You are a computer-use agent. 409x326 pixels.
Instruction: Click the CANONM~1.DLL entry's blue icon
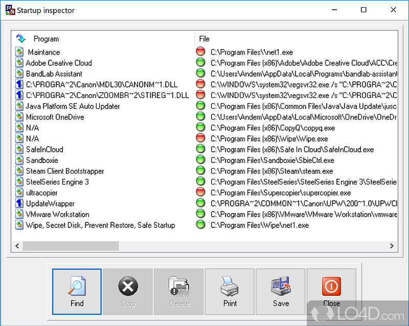(19, 84)
